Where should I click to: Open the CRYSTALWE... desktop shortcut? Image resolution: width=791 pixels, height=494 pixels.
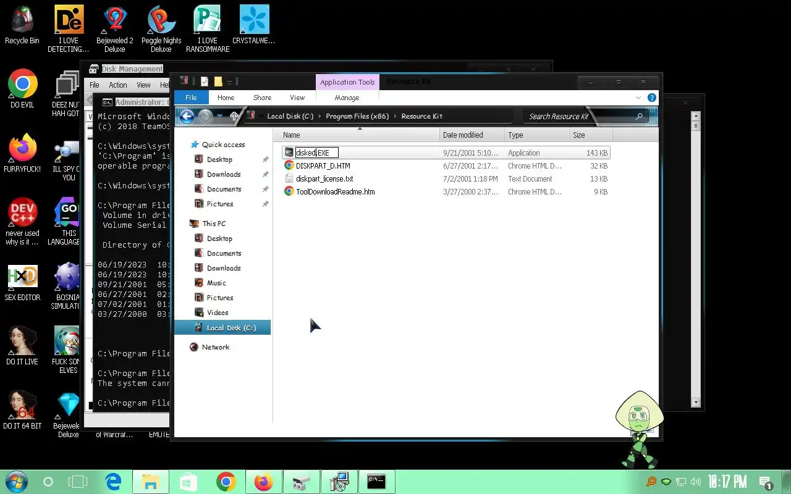coord(253,26)
